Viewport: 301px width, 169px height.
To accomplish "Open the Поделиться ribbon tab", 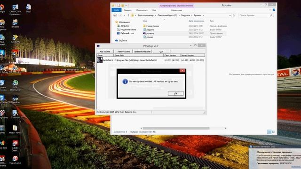I will (x=142, y=10).
